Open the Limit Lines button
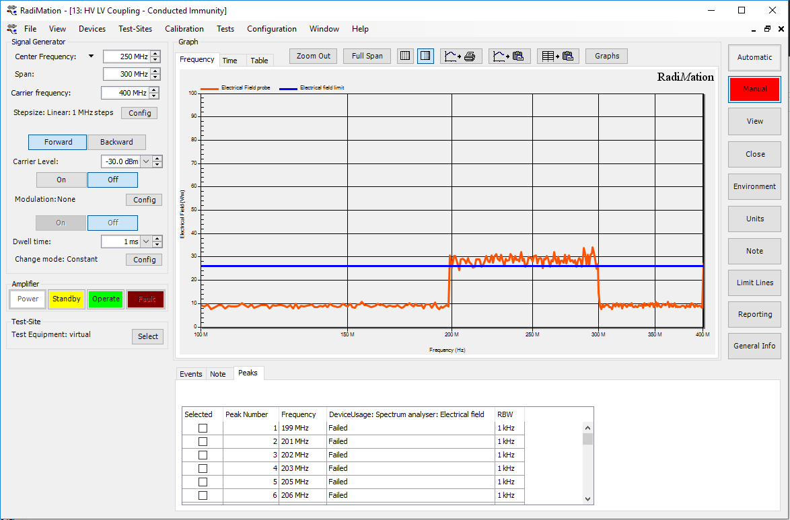Viewport: 790px width, 520px height. pos(754,283)
